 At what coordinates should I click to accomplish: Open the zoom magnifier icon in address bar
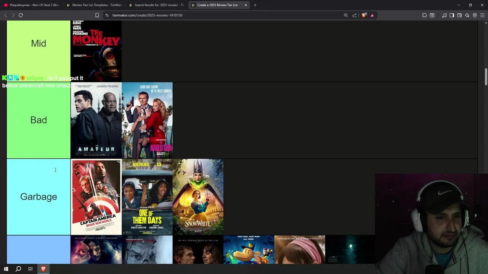point(346,15)
